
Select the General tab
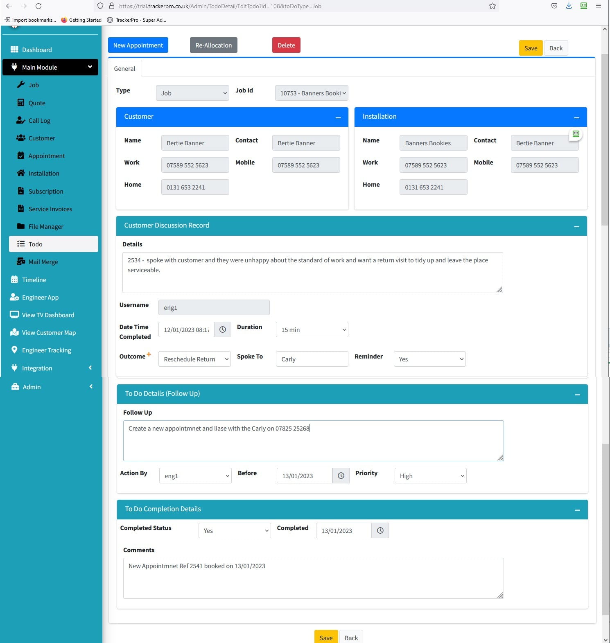pos(124,69)
